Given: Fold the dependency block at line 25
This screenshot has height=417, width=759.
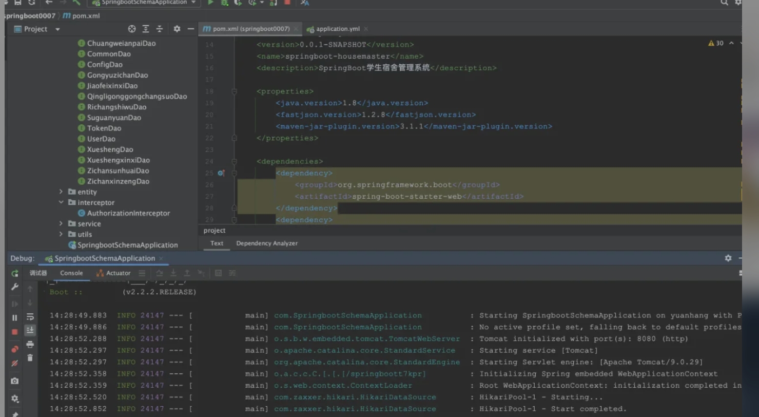Looking at the screenshot, I should [x=234, y=173].
